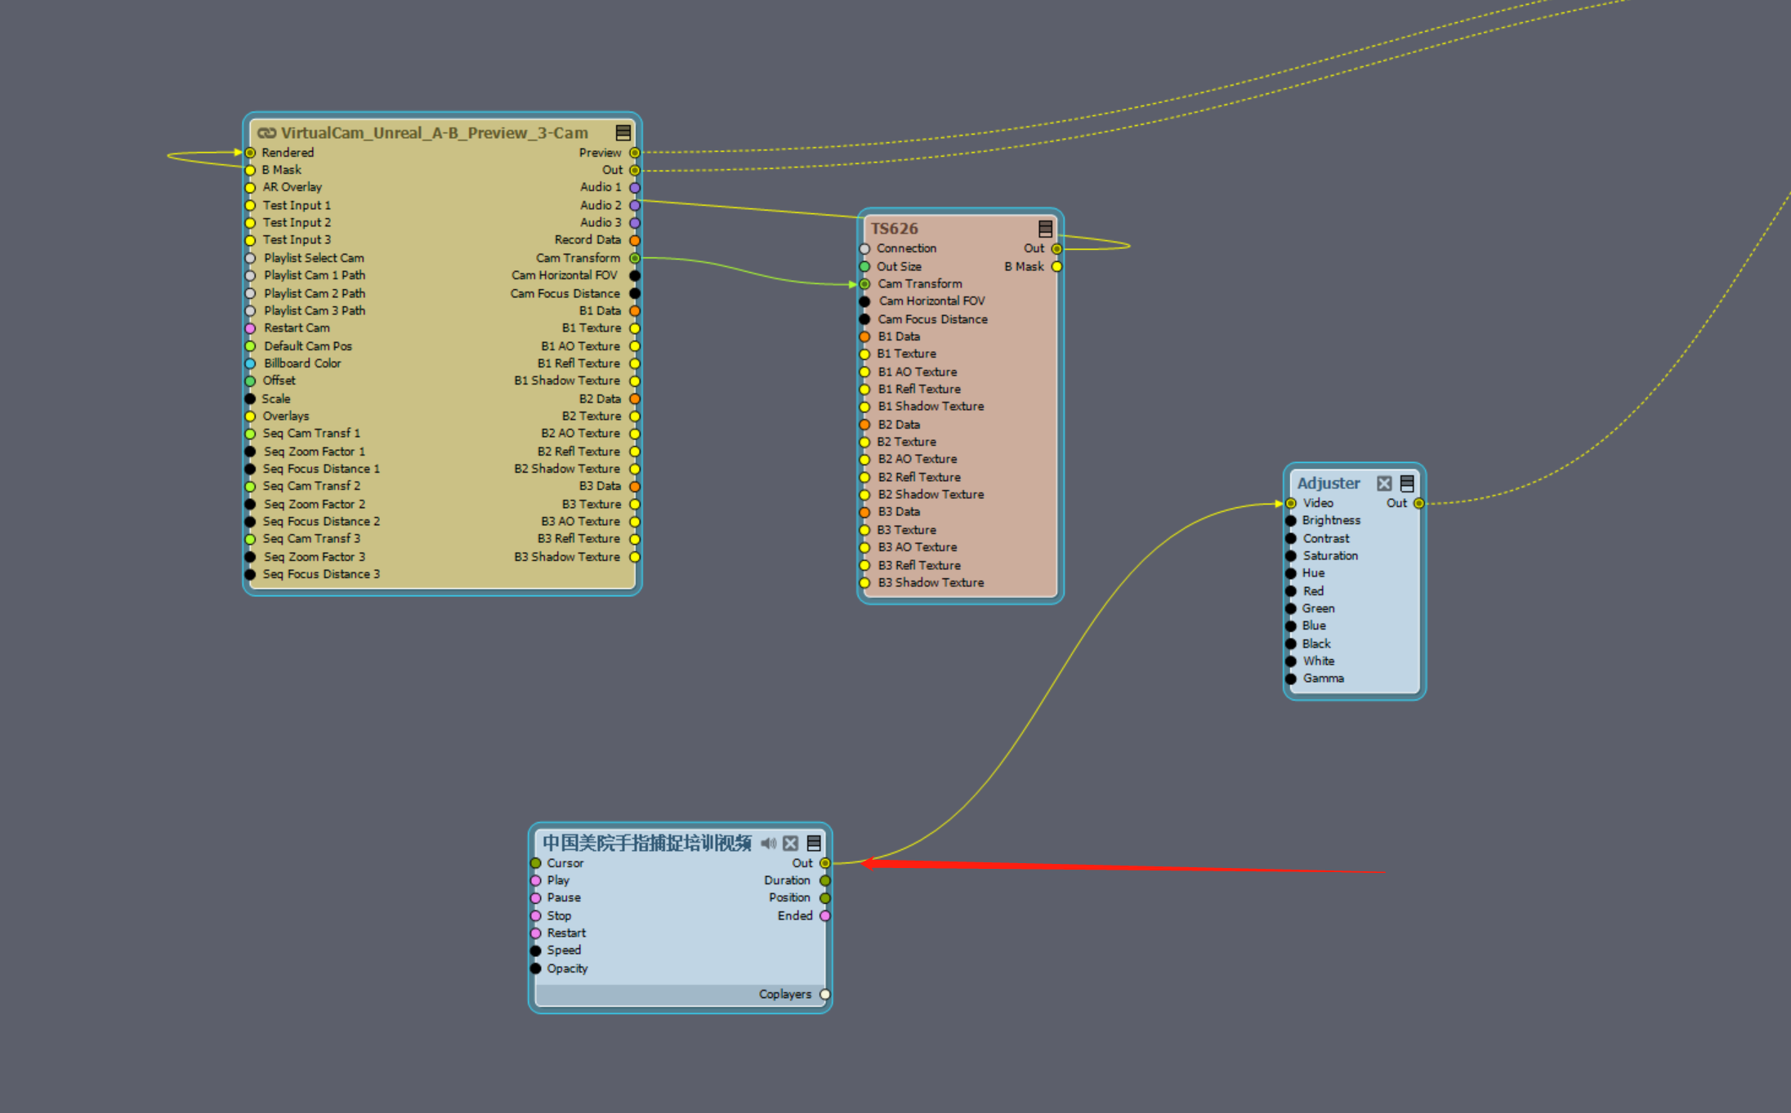Image resolution: width=1791 pixels, height=1113 pixels.
Task: Click the linked-compound icon on the VirtualCam title
Action: pyautogui.click(x=267, y=133)
